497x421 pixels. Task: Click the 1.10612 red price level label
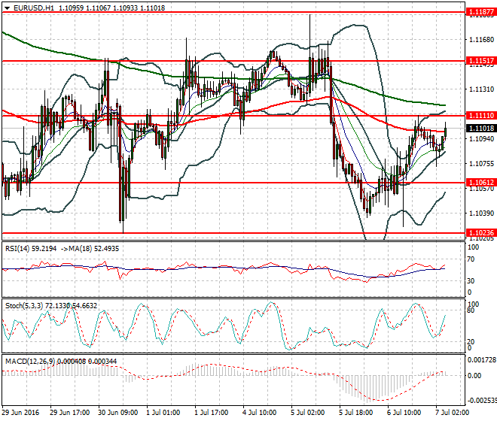click(x=481, y=183)
